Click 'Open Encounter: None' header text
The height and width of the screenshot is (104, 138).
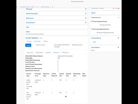click(77, 1)
